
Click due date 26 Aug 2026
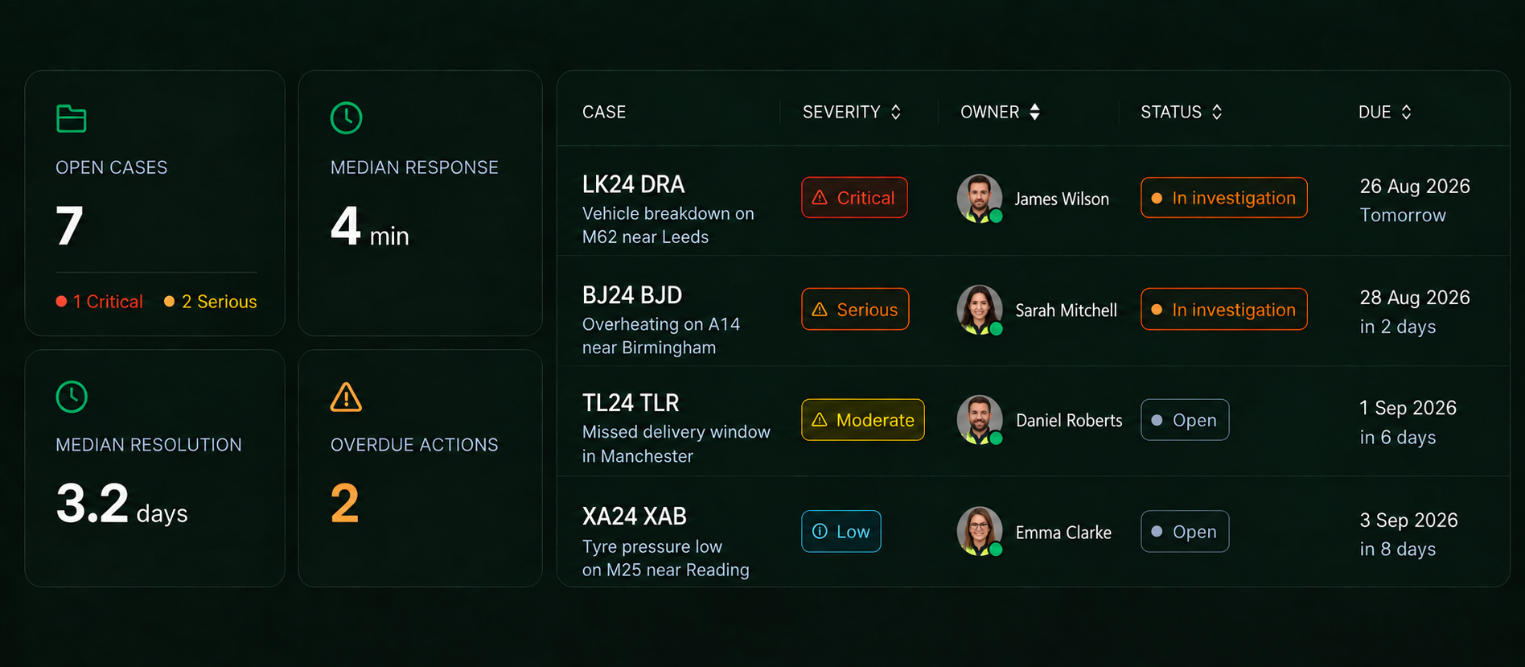coord(1415,187)
